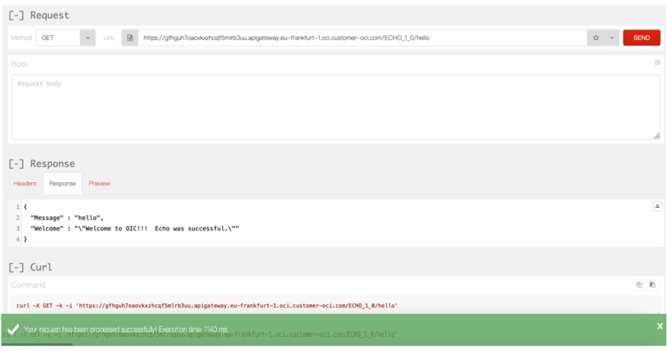Dismiss the green success notification
Image resolution: width=667 pixels, height=351 pixels.
pos(660,326)
